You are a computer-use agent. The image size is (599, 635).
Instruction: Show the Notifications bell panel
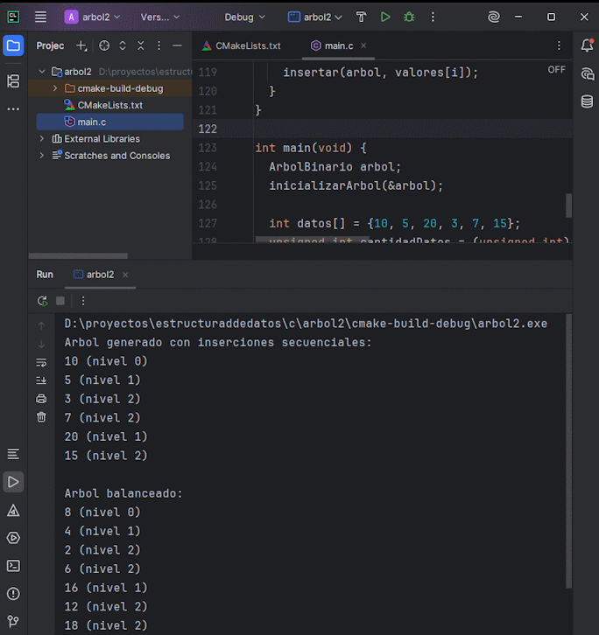tap(587, 45)
